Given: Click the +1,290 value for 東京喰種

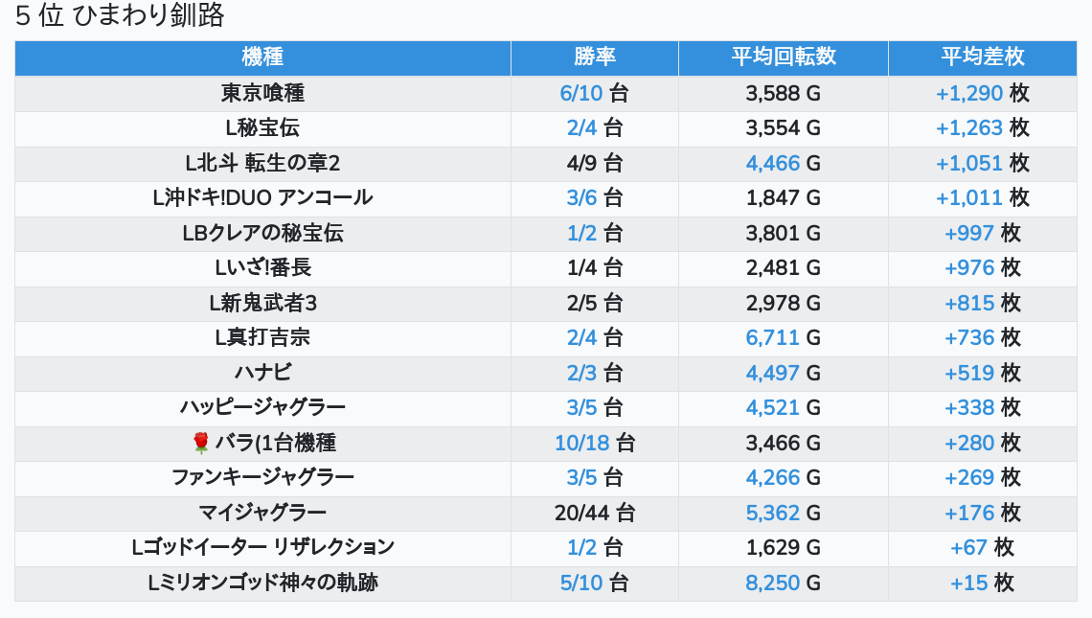Looking at the screenshot, I should [x=968, y=93].
